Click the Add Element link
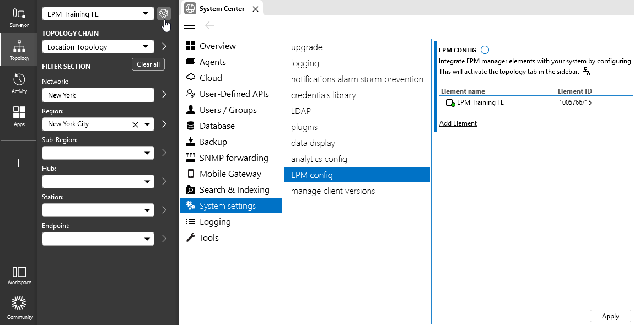634x325 pixels. coord(458,123)
